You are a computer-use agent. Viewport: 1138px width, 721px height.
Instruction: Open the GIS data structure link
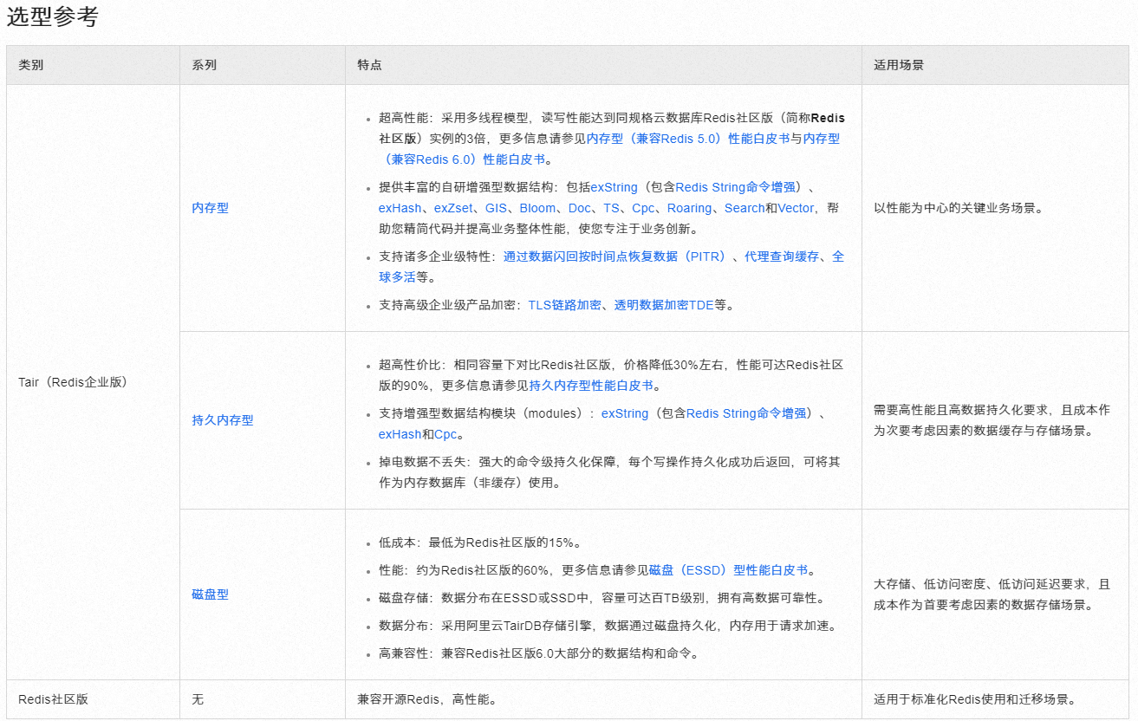(x=496, y=208)
